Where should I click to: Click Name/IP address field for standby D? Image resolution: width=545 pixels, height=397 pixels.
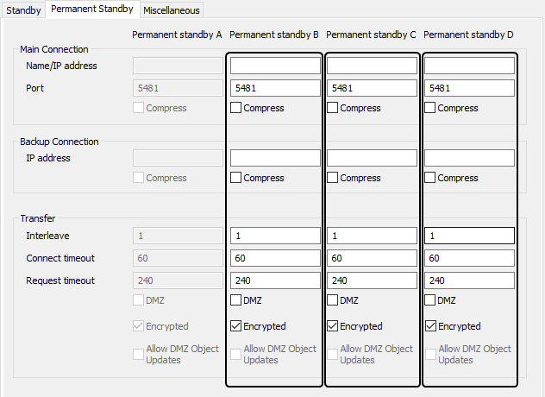[469, 65]
